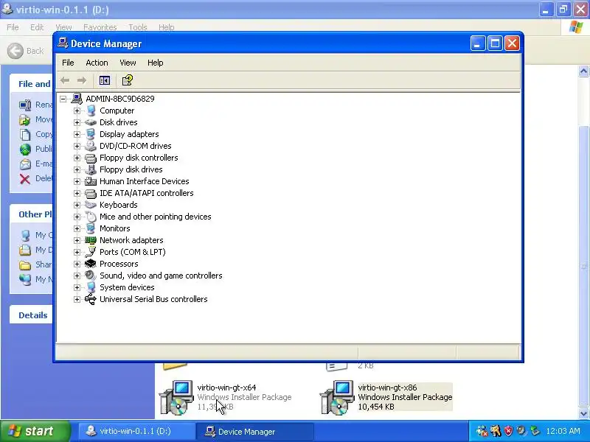Viewport: 590px width, 442px height.
Task: Click the Forward arrow in Device Manager toolbar
Action: tap(82, 80)
